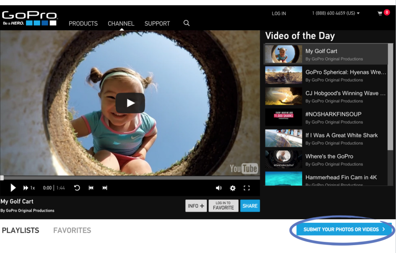Select Hammerhead Fin Cam in 4K thumbnail
Viewport: 396px width, 253px height.
(x=284, y=179)
